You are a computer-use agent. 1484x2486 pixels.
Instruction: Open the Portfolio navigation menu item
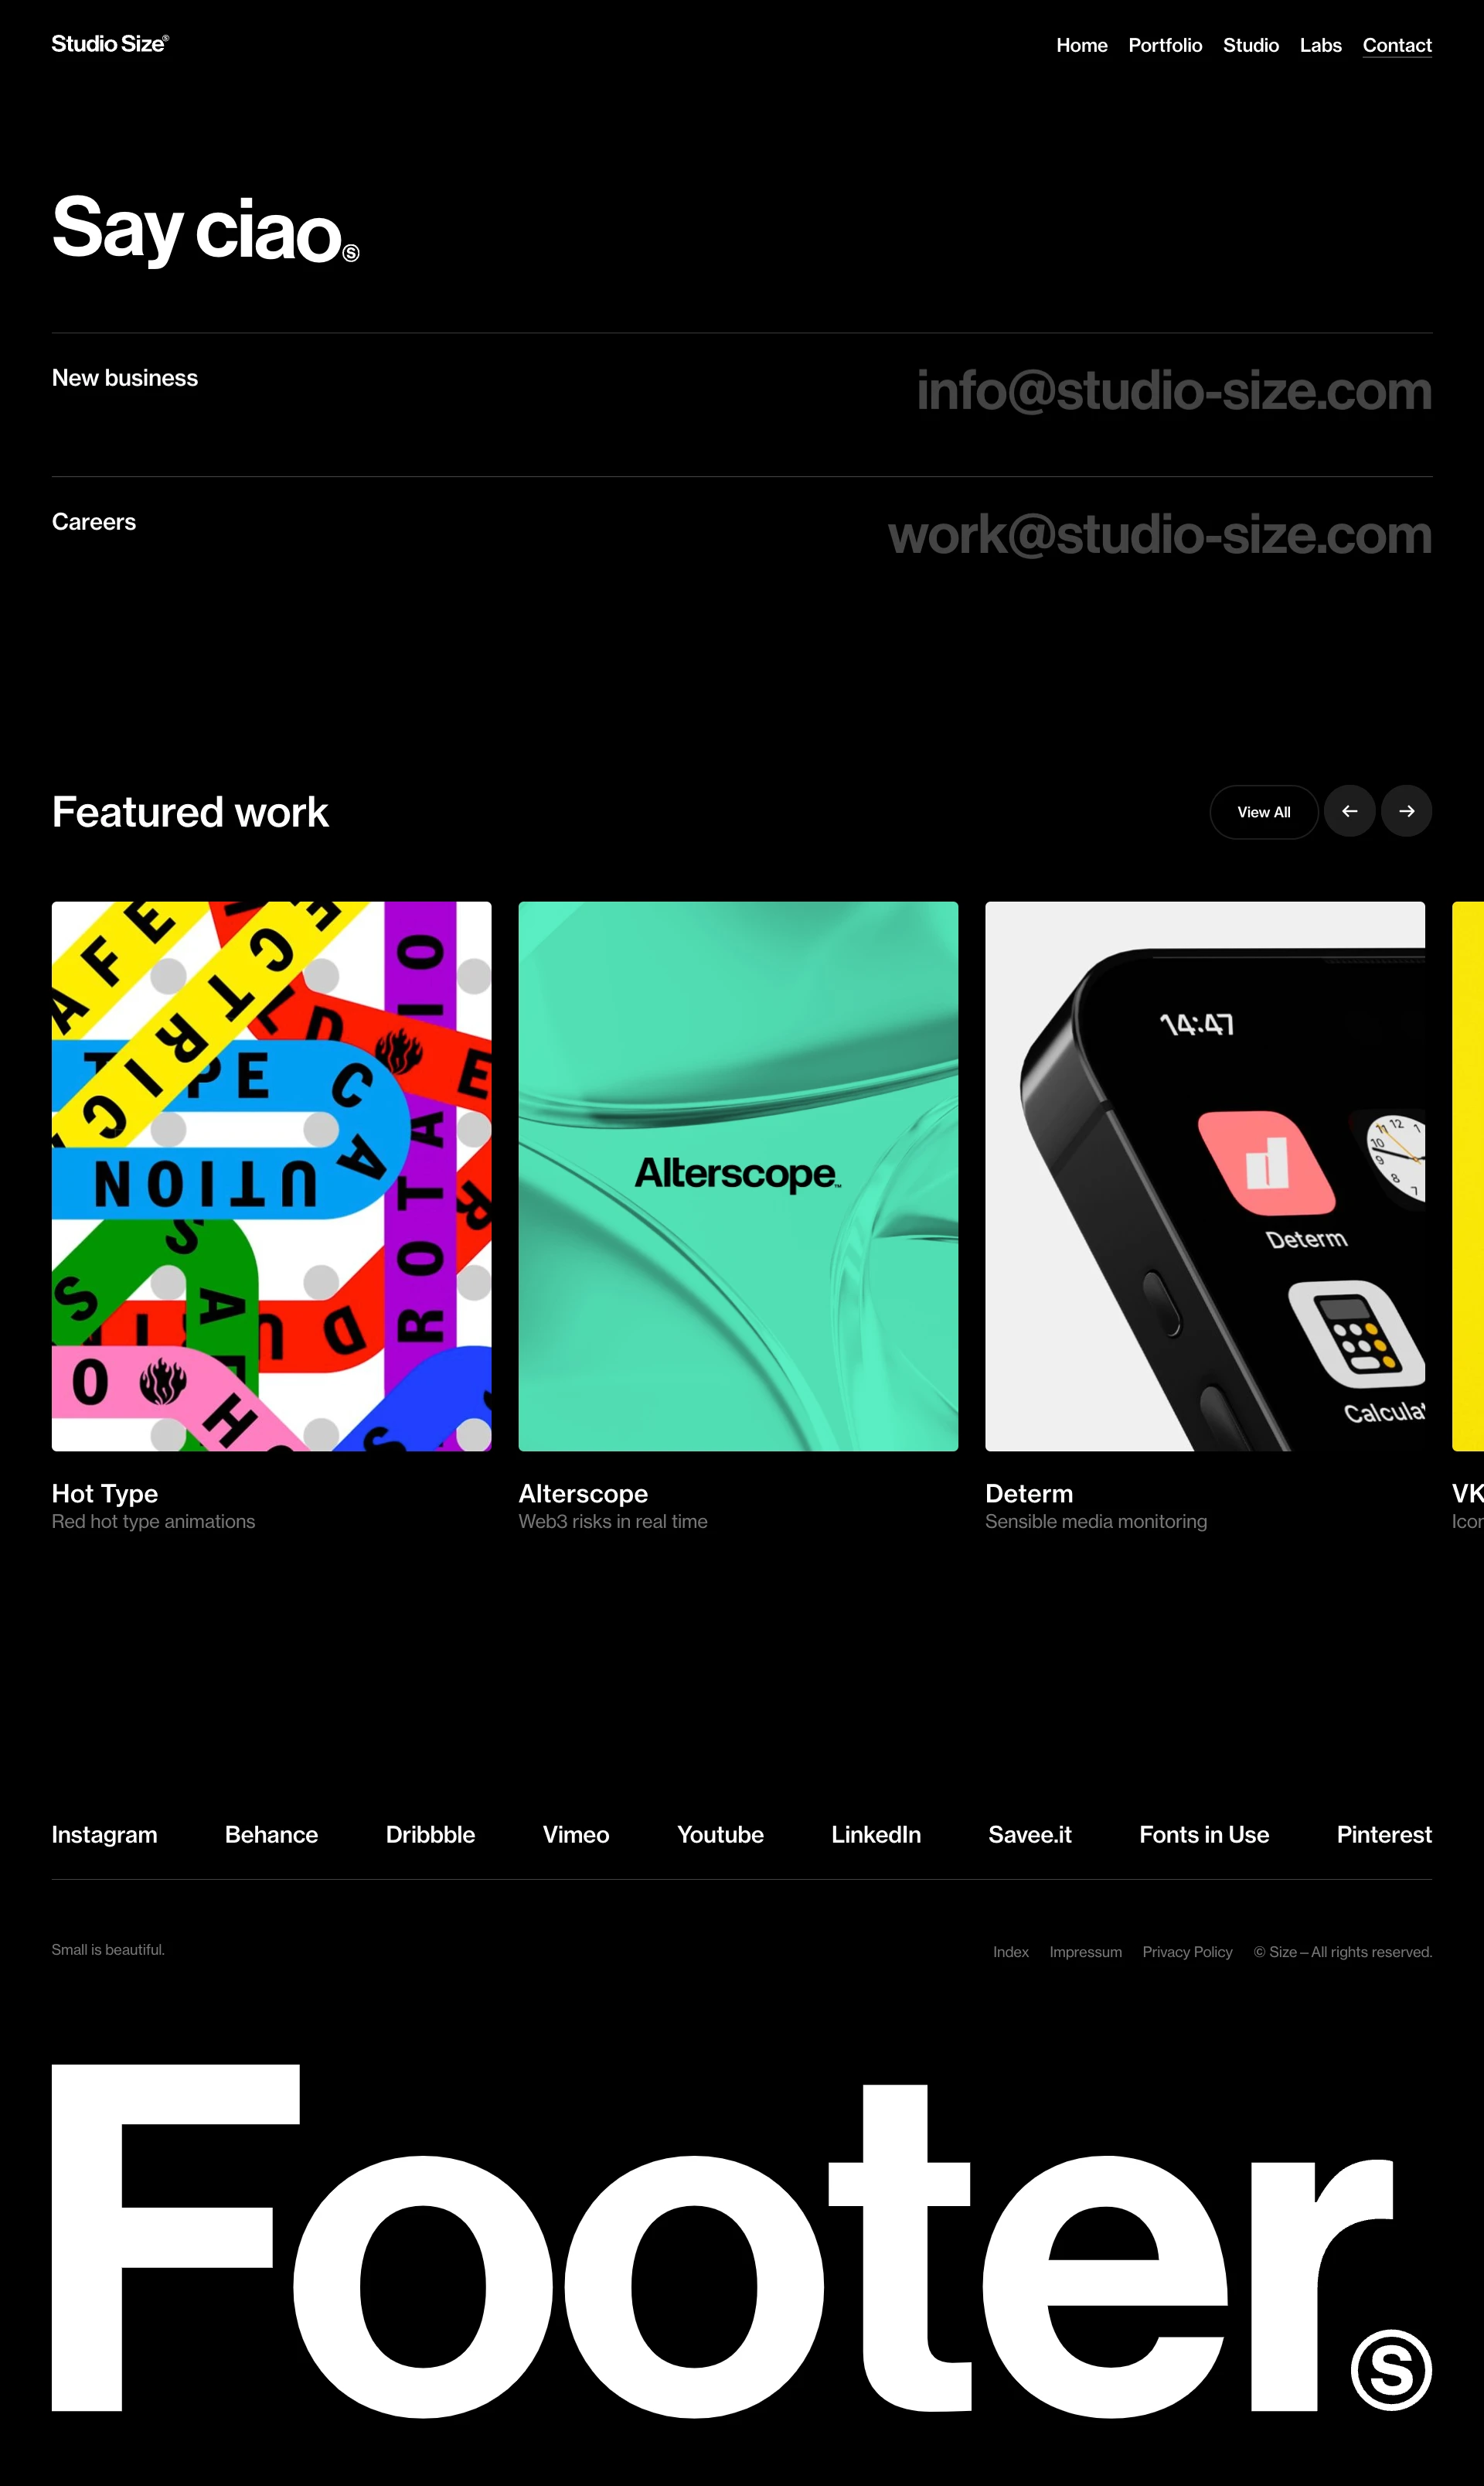pos(1162,44)
